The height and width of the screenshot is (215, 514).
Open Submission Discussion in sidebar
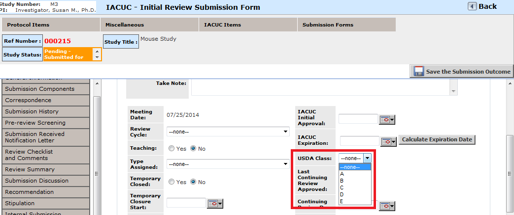click(45, 181)
